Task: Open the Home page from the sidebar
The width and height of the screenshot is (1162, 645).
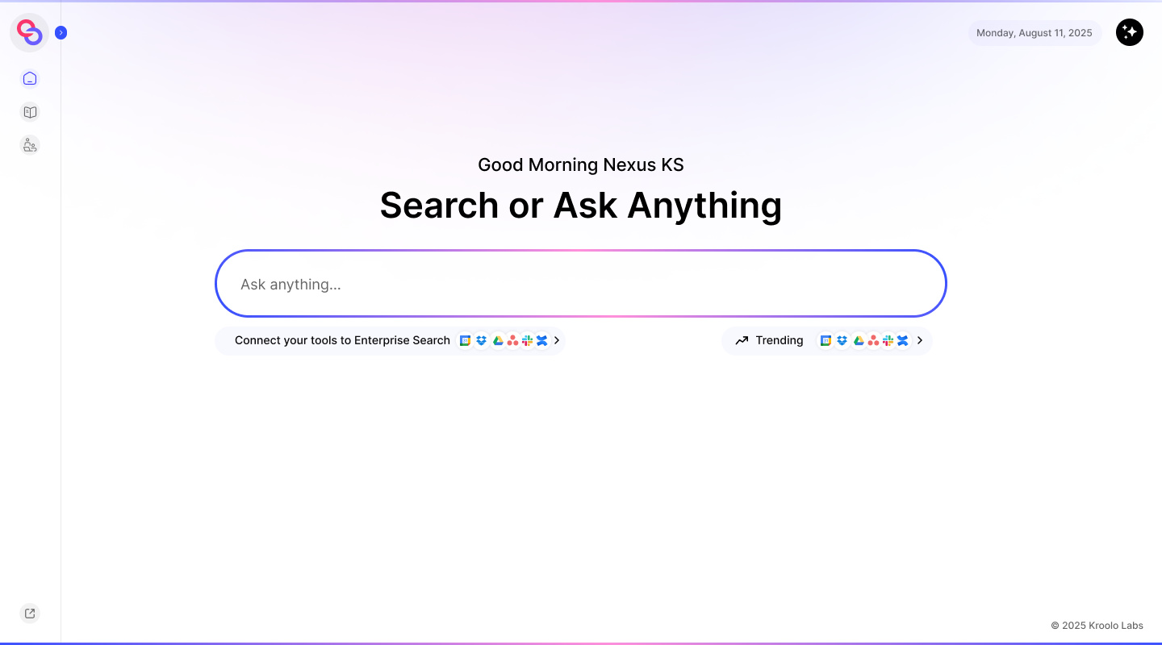Action: (30, 78)
